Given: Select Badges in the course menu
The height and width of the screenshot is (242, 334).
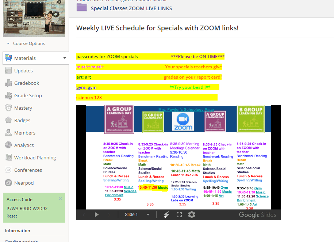Looking at the screenshot, I should (x=22, y=120).
